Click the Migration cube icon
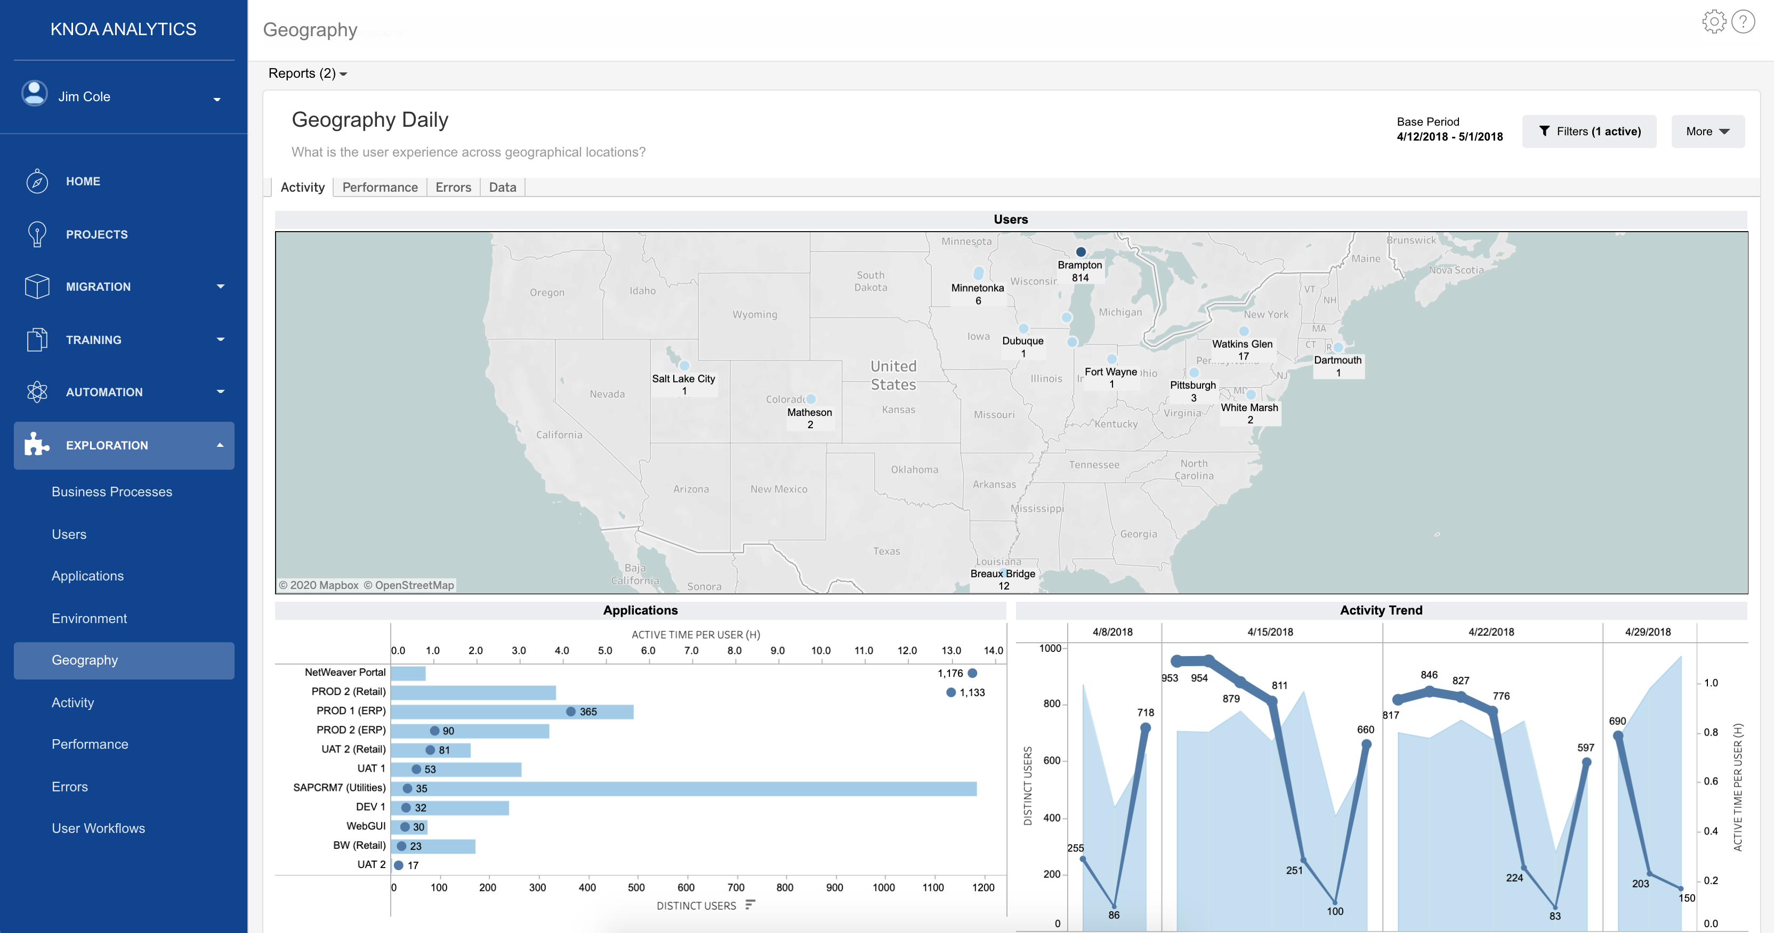Viewport: 1774px width, 933px height. tap(36, 287)
